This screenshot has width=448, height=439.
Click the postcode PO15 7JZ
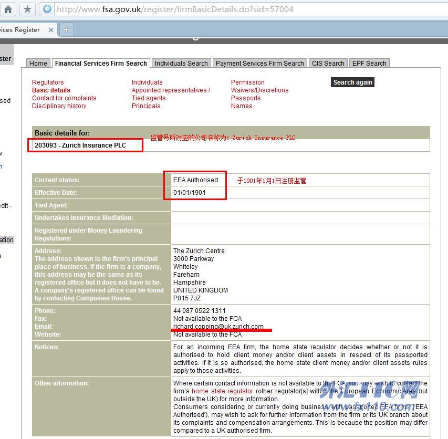tap(187, 298)
